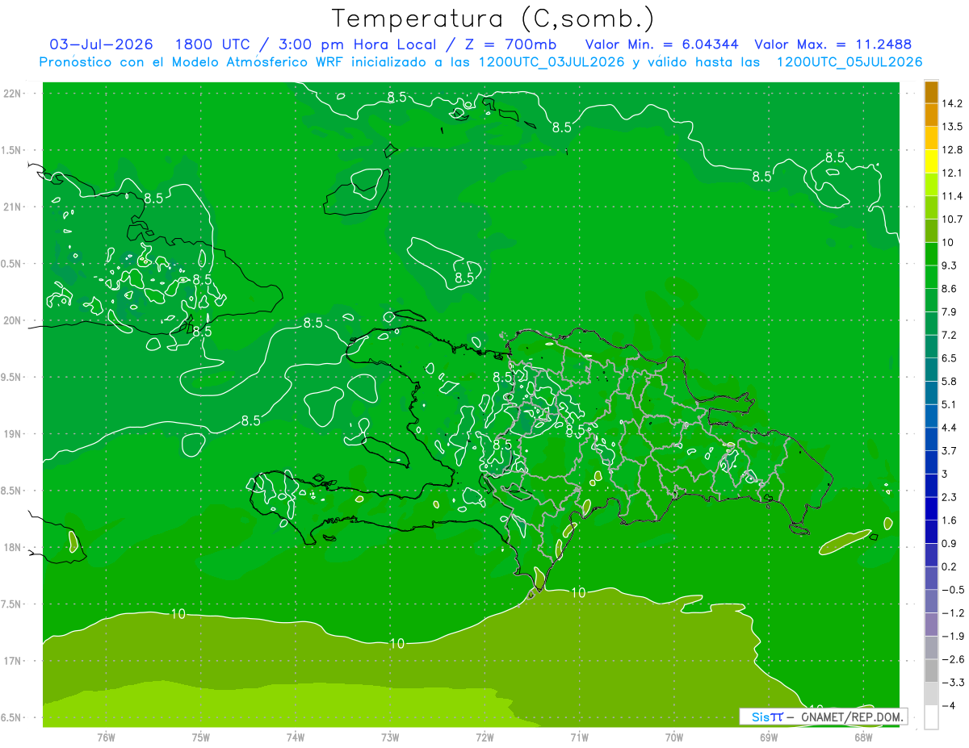The image size is (969, 748).
Task: Click colorbar value "8.6"
Action: pos(950,289)
